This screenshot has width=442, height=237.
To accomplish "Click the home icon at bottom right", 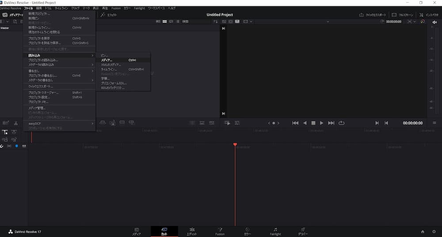I will pyautogui.click(x=423, y=232).
